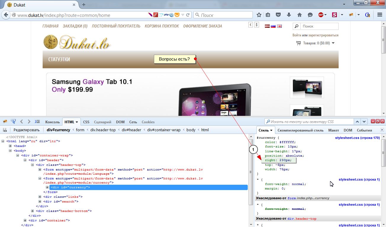Collapse the html lang="ru" node
The width and height of the screenshot is (386, 227).
[3, 141]
